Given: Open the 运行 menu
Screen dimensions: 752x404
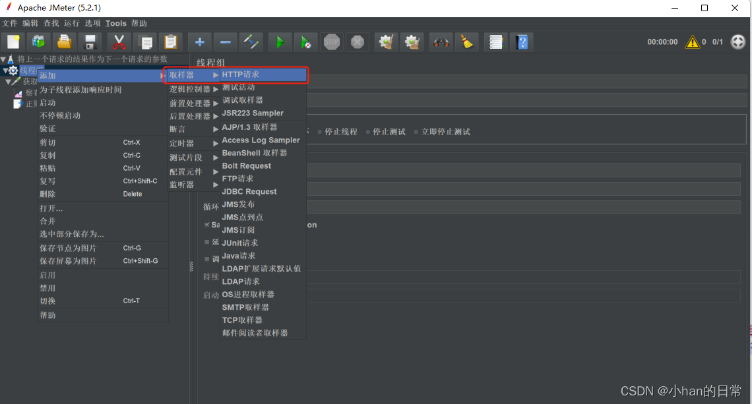Looking at the screenshot, I should [71, 23].
